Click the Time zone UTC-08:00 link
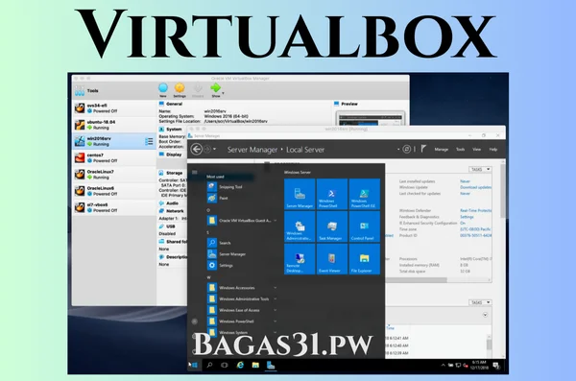The width and height of the screenshot is (576, 381). coord(476,229)
